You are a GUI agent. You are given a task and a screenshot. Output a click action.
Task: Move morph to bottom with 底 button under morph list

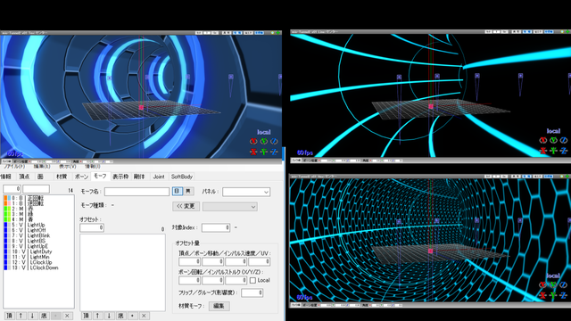[44, 316]
